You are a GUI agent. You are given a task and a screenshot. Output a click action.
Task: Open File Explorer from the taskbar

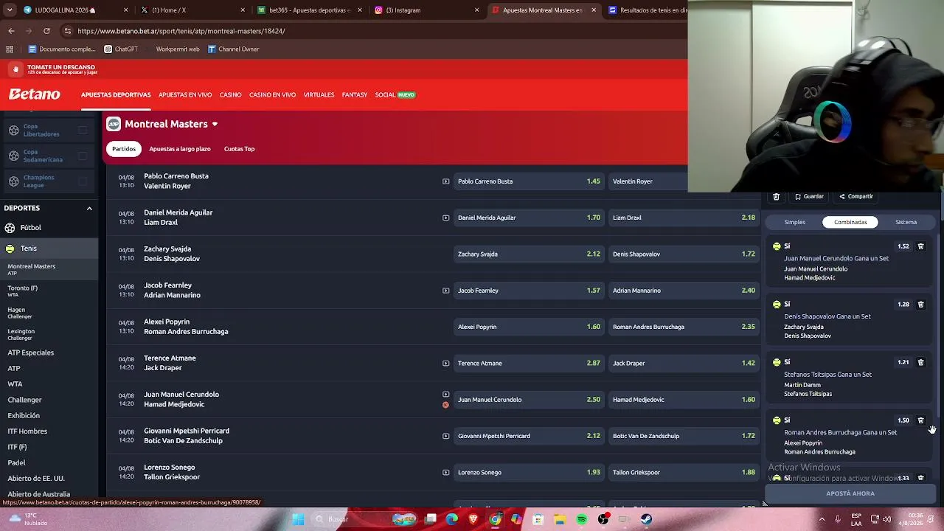click(560, 519)
